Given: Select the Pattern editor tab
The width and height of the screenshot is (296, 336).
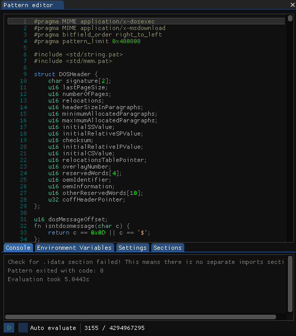Looking at the screenshot, I should 32,5.
